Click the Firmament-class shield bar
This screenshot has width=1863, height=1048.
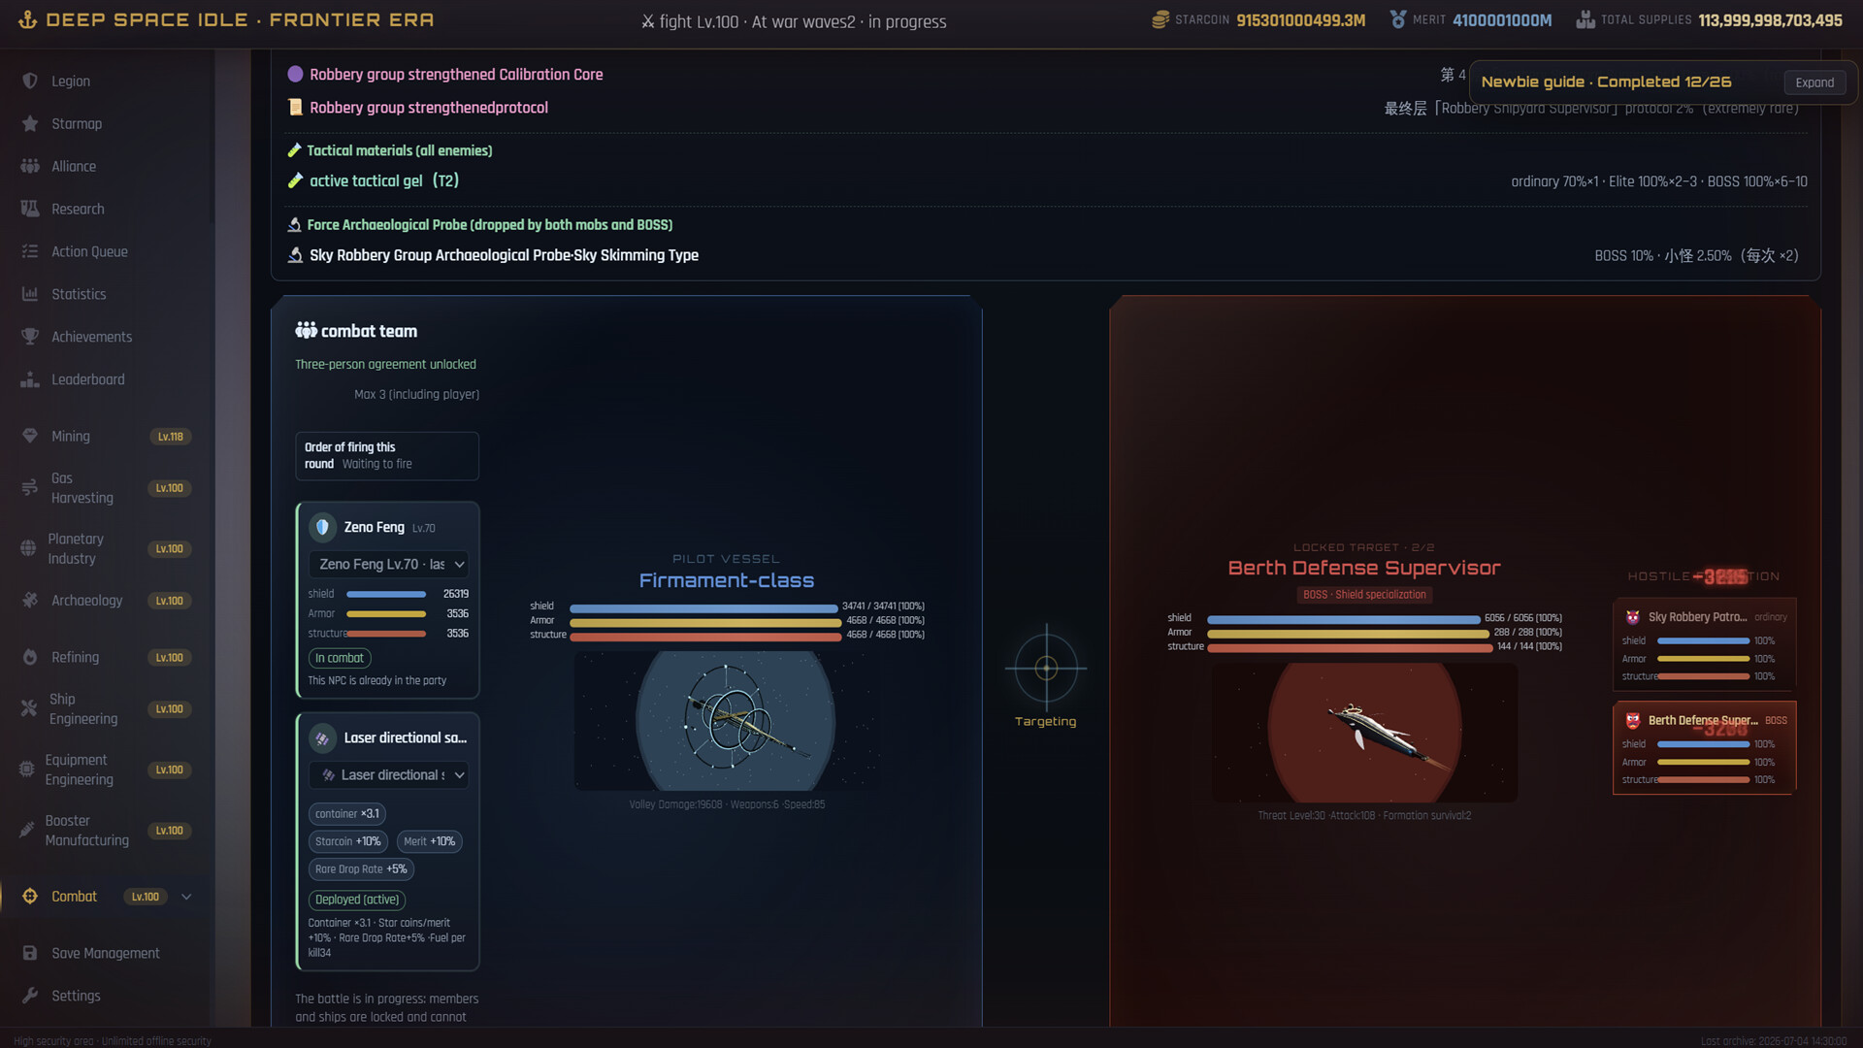tap(703, 608)
